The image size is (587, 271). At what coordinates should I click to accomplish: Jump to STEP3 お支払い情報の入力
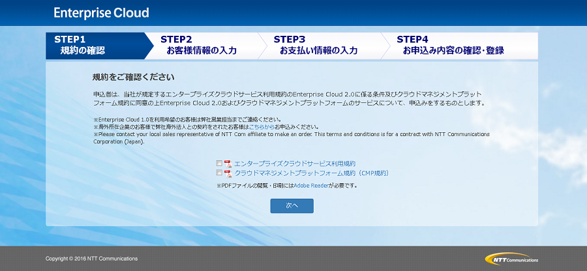(318, 45)
